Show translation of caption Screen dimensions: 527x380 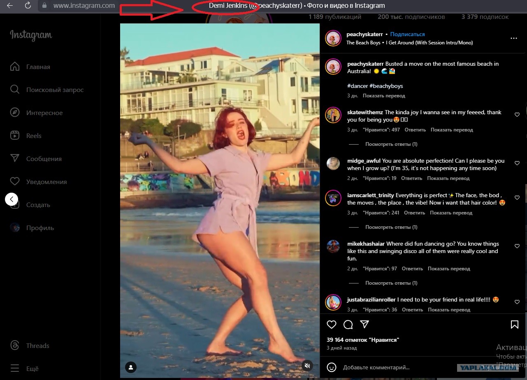[x=384, y=96]
